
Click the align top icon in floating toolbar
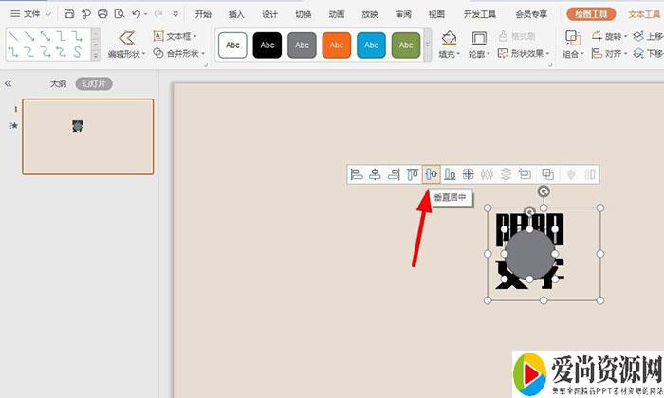(x=413, y=174)
